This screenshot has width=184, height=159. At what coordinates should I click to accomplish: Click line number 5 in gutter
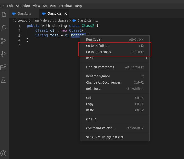click(x=19, y=45)
